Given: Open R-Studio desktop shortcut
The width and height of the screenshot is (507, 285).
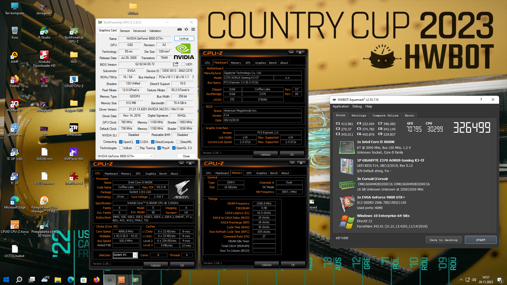Looking at the screenshot, I should tap(44, 33).
